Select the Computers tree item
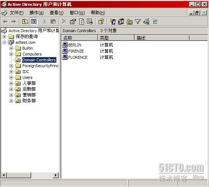This screenshot has width=209, height=187. pos(32,54)
